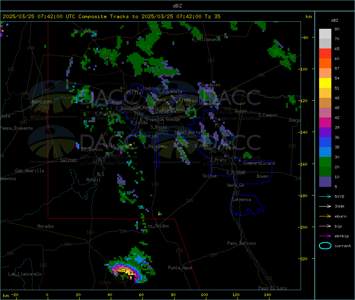Select the red 60-65 dBZ color swatch

click(x=325, y=53)
